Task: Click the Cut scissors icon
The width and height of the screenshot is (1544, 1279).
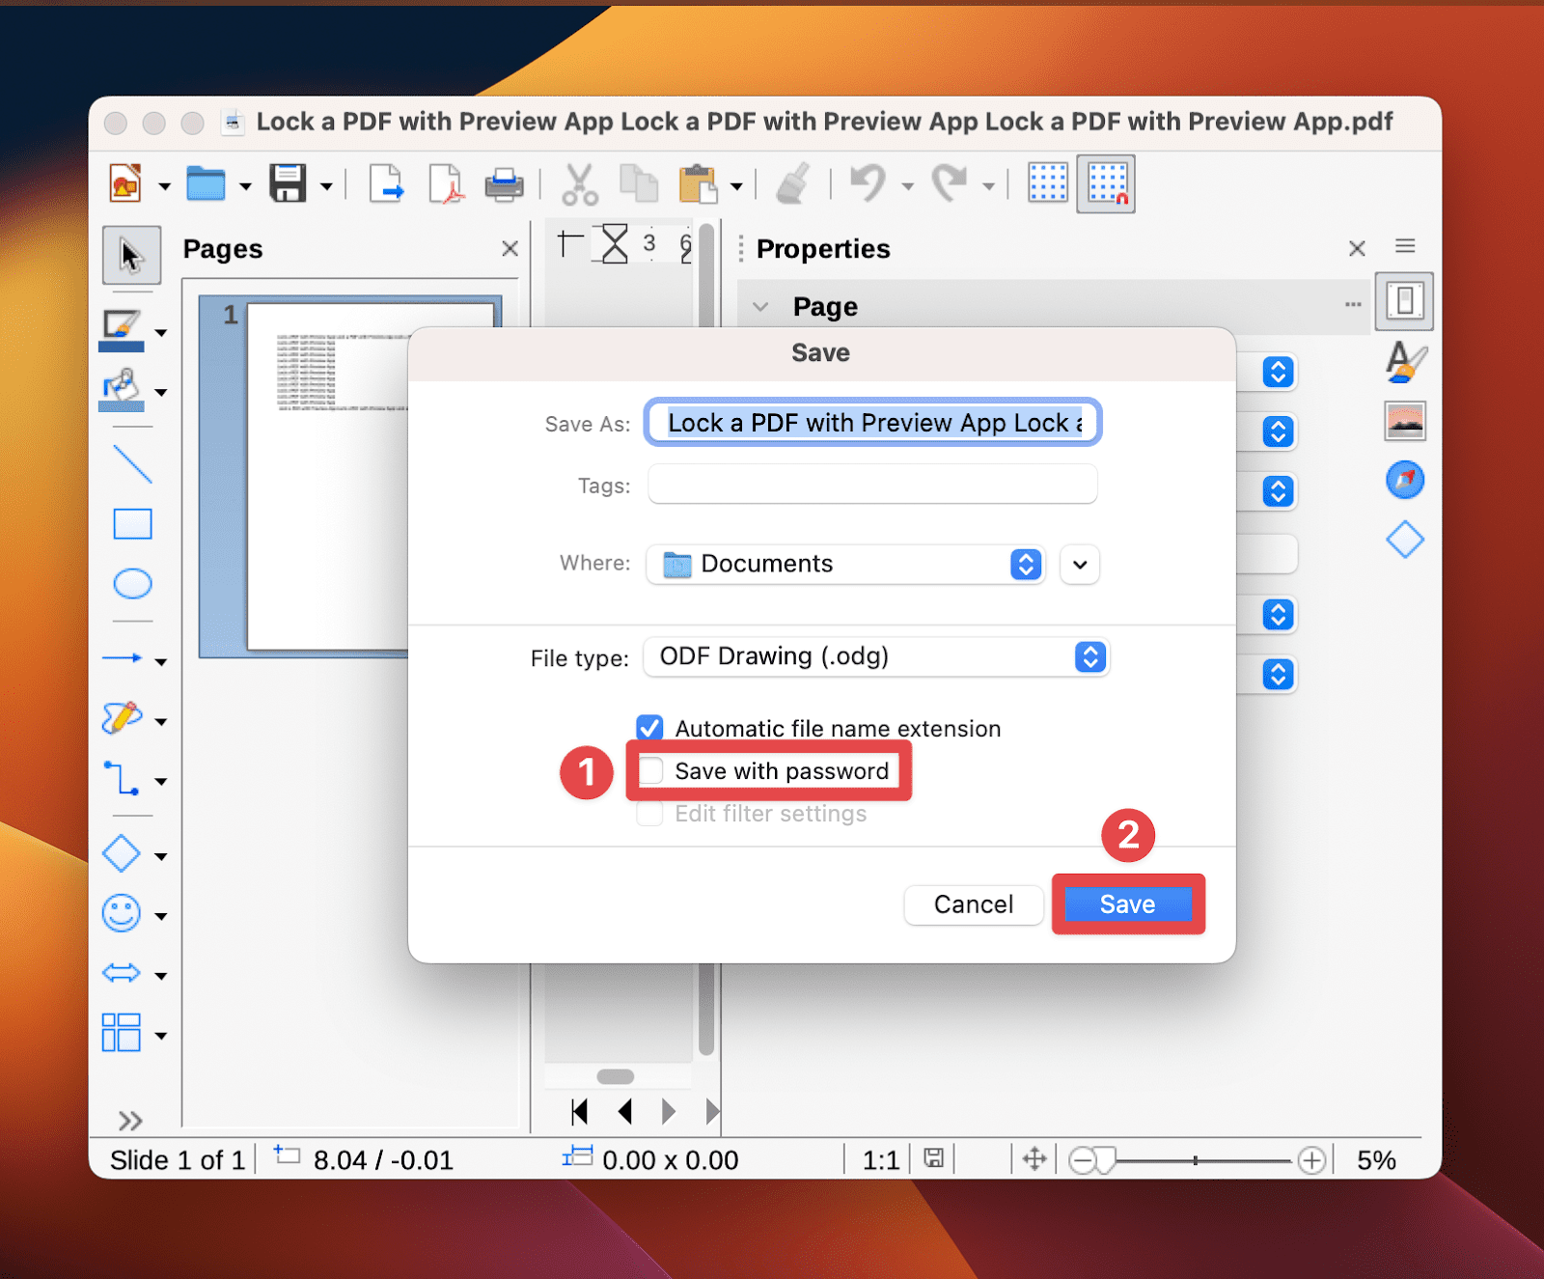Action: 580,183
